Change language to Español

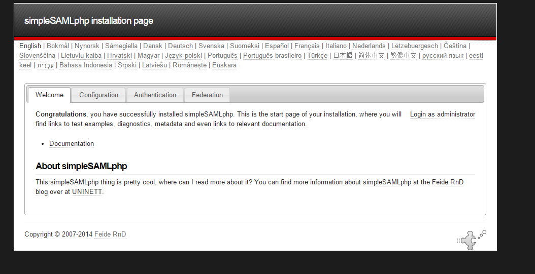click(277, 46)
